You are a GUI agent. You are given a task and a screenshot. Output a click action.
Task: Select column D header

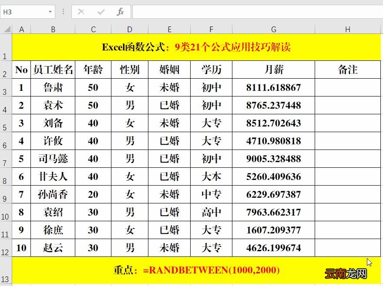point(130,30)
